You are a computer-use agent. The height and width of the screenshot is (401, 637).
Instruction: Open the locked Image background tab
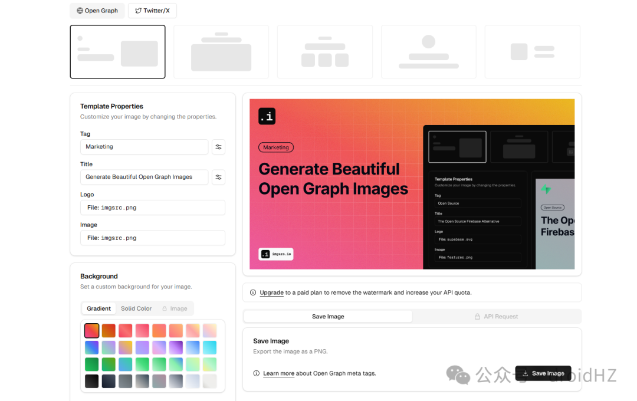[175, 308]
